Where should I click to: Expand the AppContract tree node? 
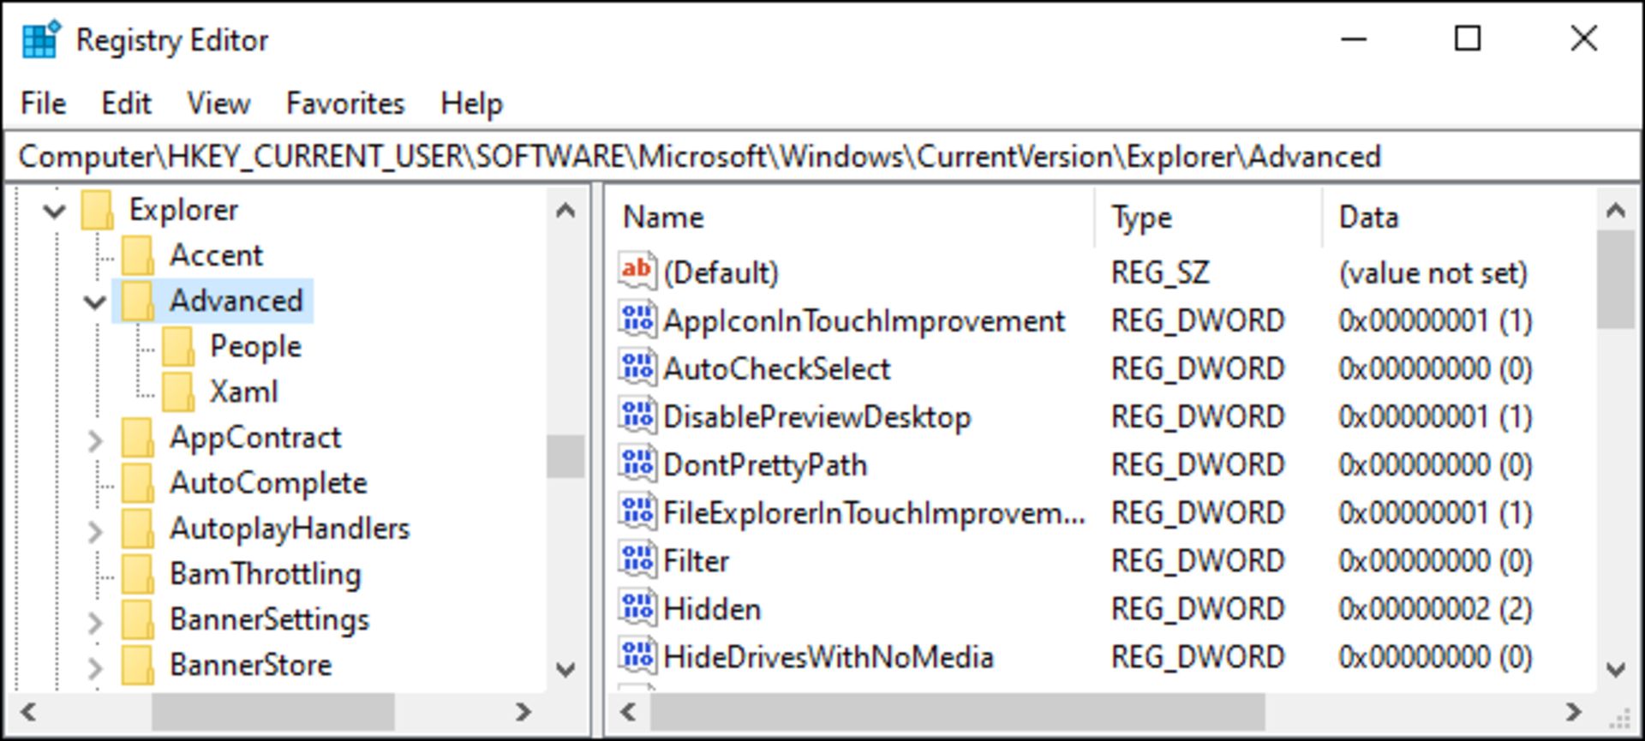coord(94,439)
